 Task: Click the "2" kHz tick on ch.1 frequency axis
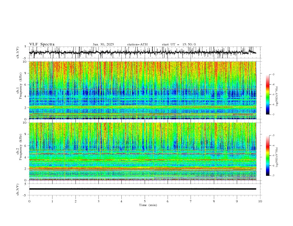tap(26, 108)
